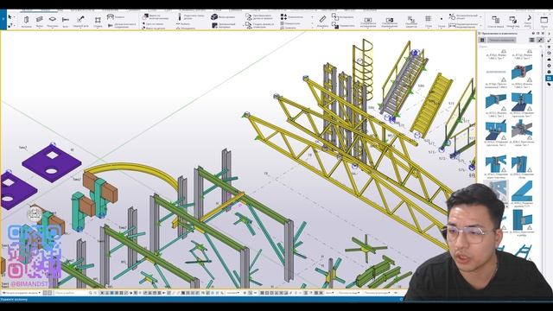
Task: Open the dropdown arrow under Plate tool
Action: (52, 28)
